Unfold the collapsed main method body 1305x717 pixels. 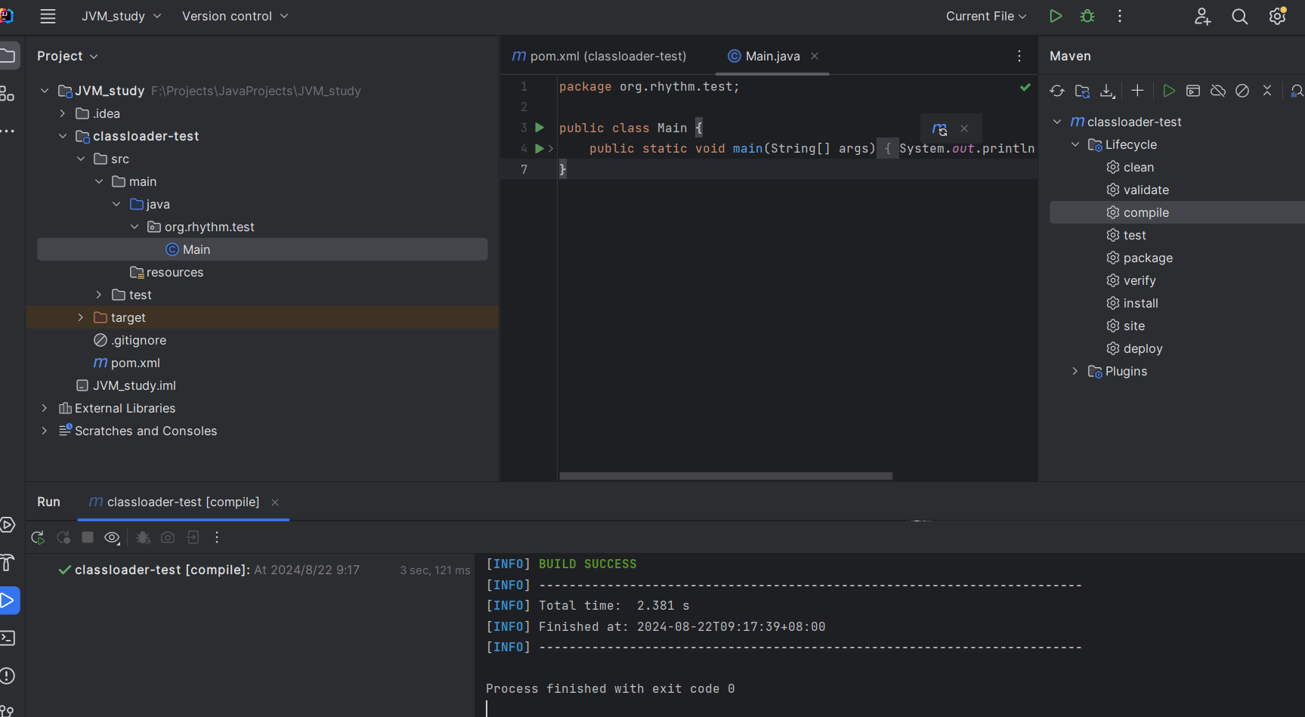pyautogui.click(x=551, y=149)
